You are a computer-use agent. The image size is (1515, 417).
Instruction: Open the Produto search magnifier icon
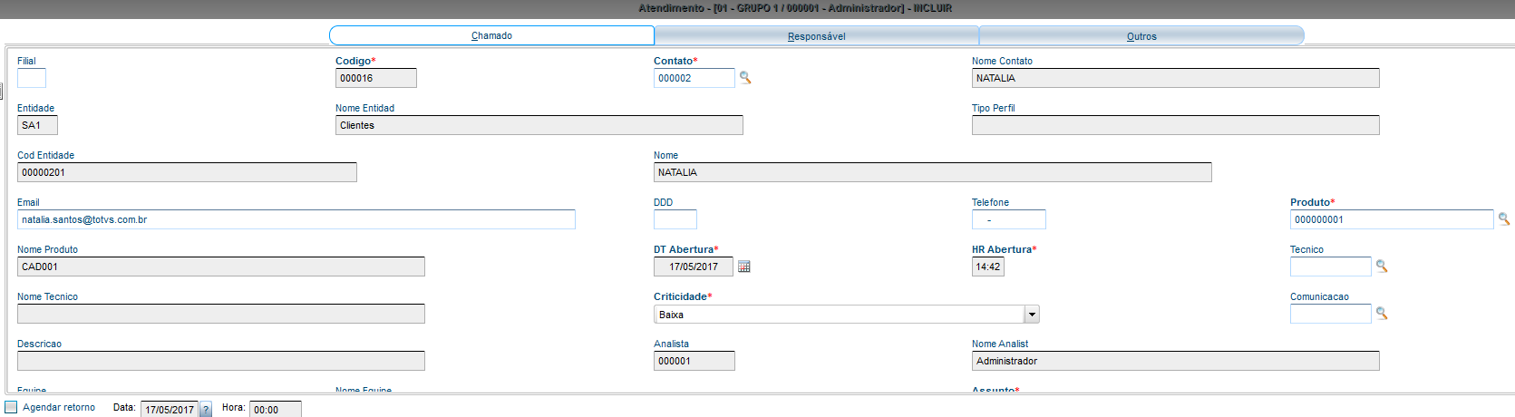pos(1503,219)
